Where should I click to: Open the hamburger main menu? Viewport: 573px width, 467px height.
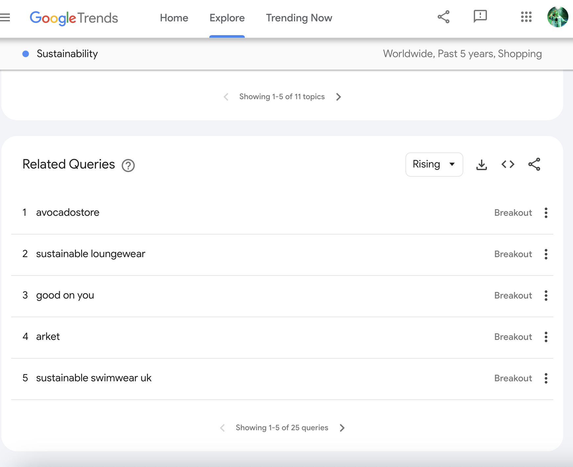click(5, 18)
